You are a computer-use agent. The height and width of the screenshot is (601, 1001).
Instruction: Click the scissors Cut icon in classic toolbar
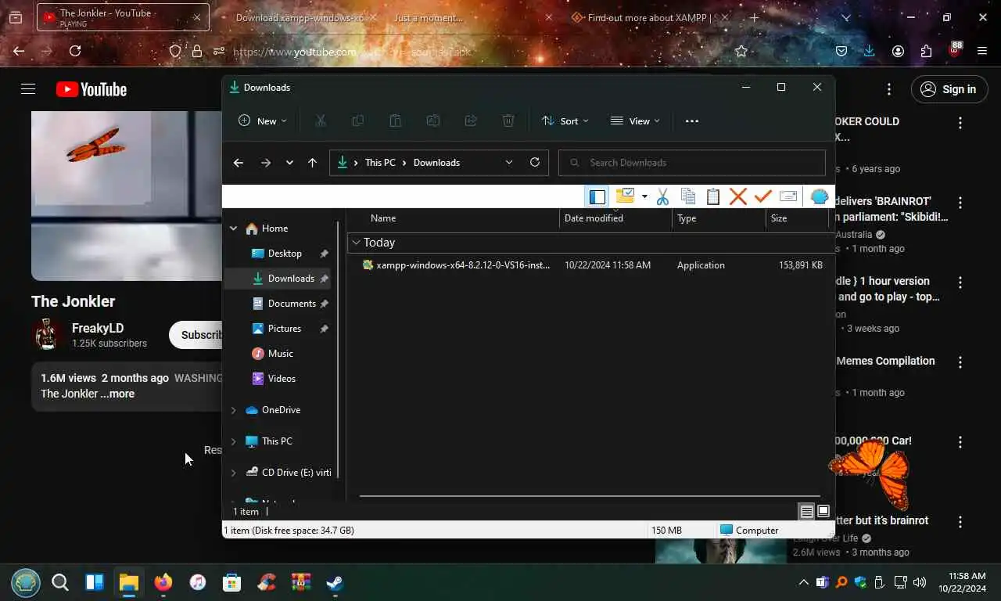coord(662,196)
